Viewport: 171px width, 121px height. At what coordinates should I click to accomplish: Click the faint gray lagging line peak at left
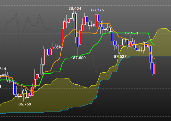click(x=17, y=14)
